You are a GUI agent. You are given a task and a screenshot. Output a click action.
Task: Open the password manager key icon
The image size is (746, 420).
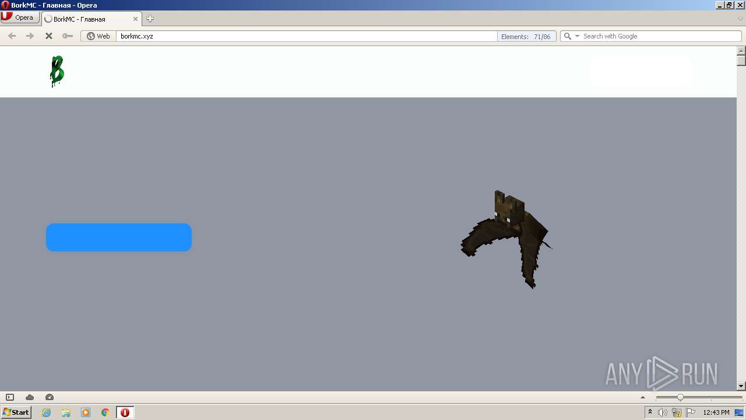pos(68,36)
